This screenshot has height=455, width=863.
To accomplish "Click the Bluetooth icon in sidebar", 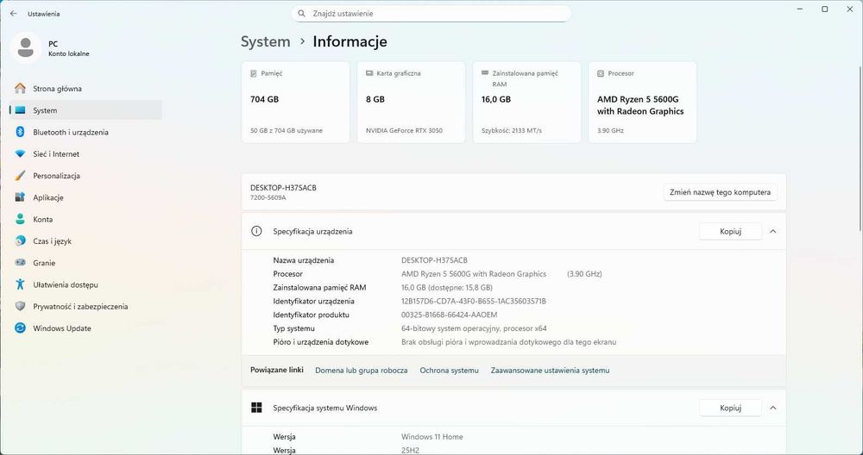I will [21, 132].
